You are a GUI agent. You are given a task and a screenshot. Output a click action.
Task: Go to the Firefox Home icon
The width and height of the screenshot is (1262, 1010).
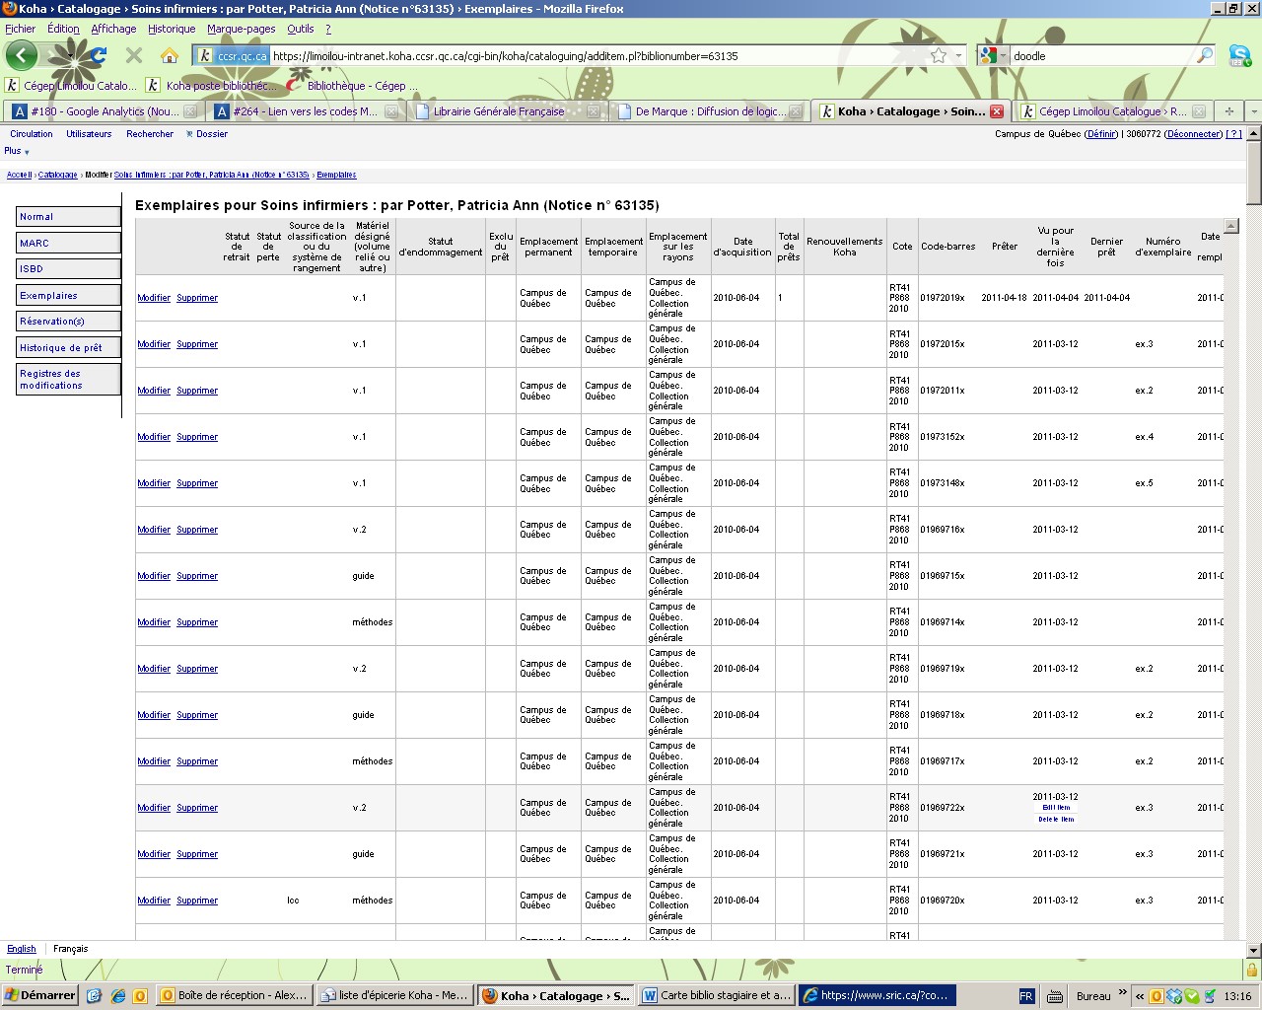click(170, 55)
